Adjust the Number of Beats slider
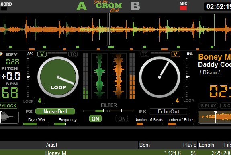The width and height of the screenshot is (231, 155). 149,124
